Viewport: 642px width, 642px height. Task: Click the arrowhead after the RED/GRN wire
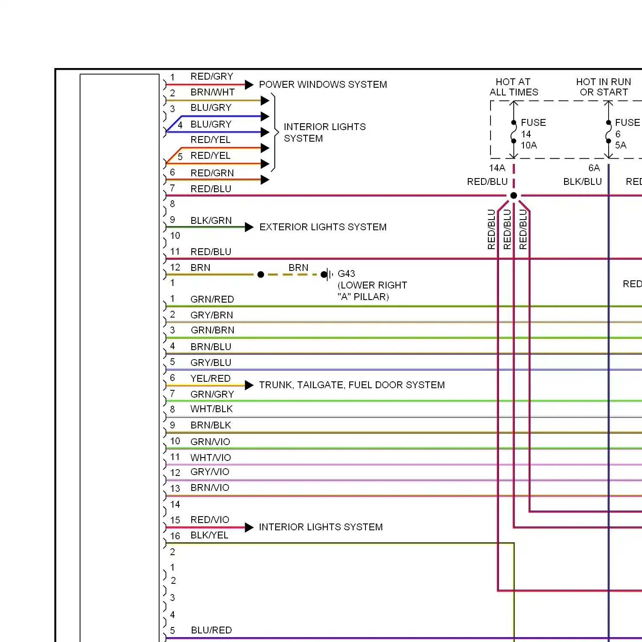(265, 180)
